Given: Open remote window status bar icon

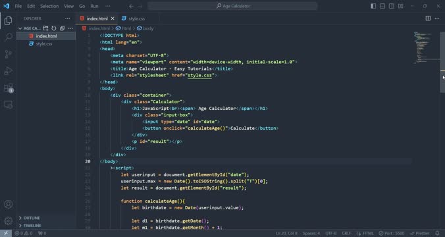Looking at the screenshot, I should 6,233.
